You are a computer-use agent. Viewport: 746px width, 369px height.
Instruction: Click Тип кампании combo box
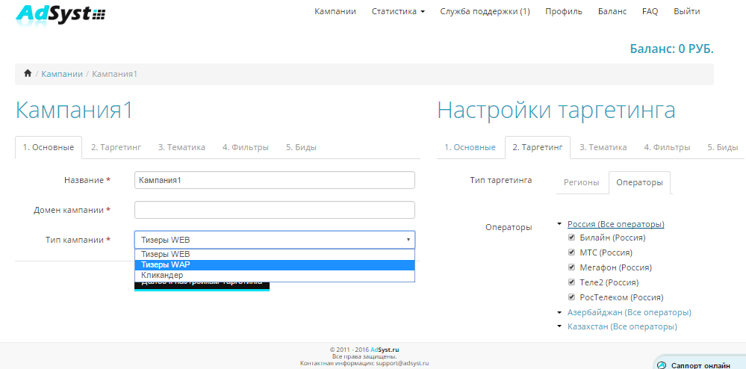(275, 240)
